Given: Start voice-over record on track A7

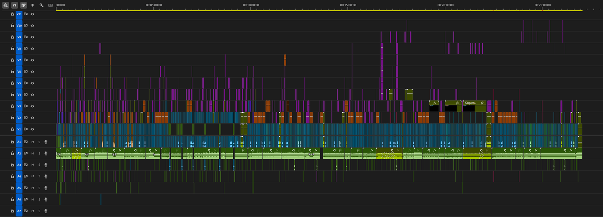Looking at the screenshot, I should click(x=46, y=211).
